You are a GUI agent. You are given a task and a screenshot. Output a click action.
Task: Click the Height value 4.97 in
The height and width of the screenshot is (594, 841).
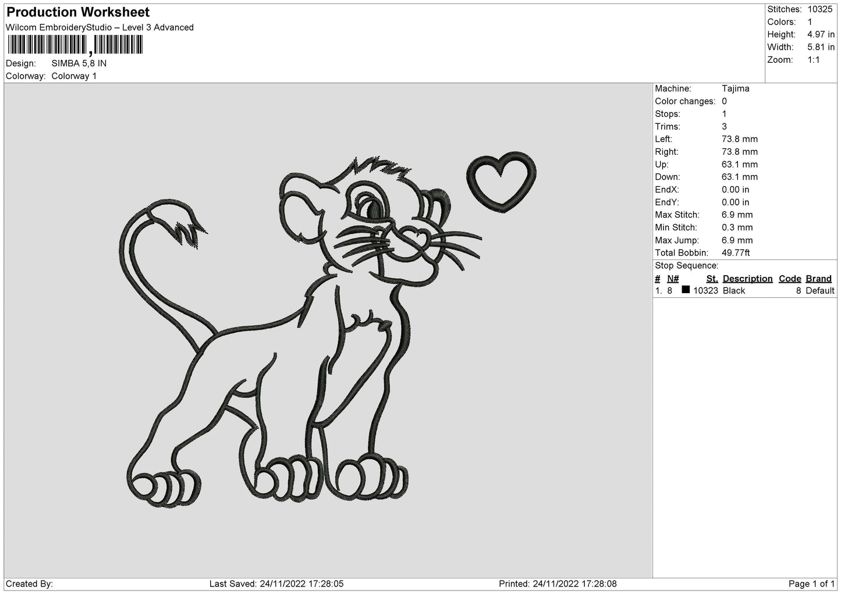pos(821,35)
